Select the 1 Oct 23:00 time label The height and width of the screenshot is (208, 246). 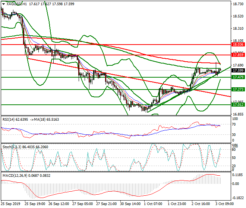(x=177, y=204)
